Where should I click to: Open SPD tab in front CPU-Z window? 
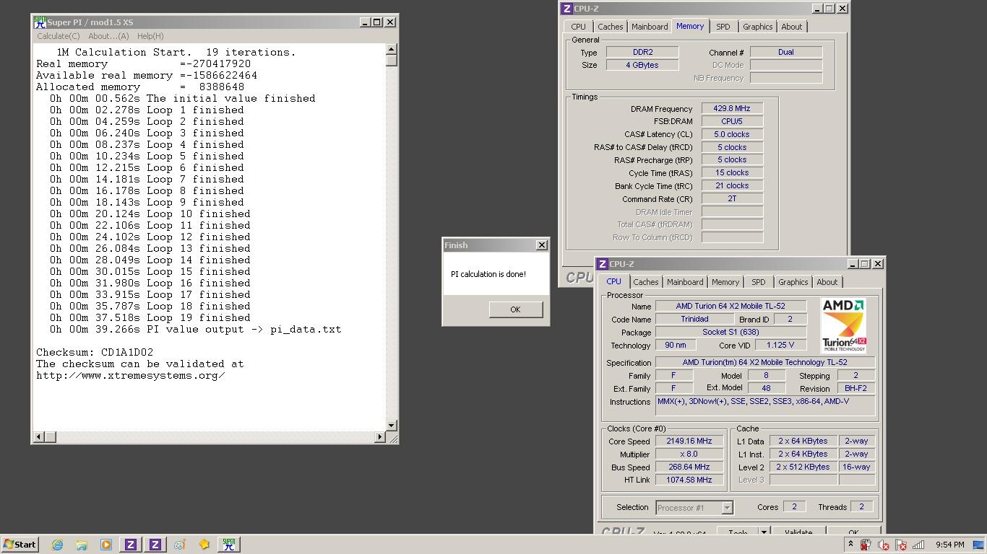pyautogui.click(x=758, y=282)
